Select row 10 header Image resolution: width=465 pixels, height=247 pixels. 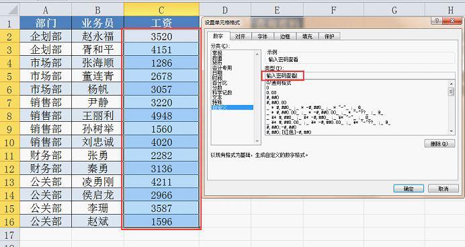click(9, 142)
